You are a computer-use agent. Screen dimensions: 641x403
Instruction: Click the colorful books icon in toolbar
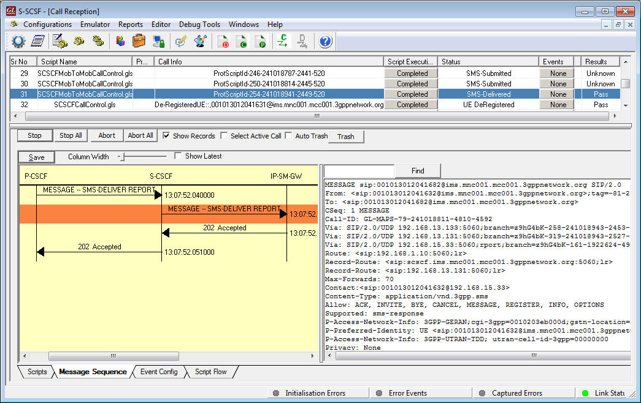pos(120,42)
